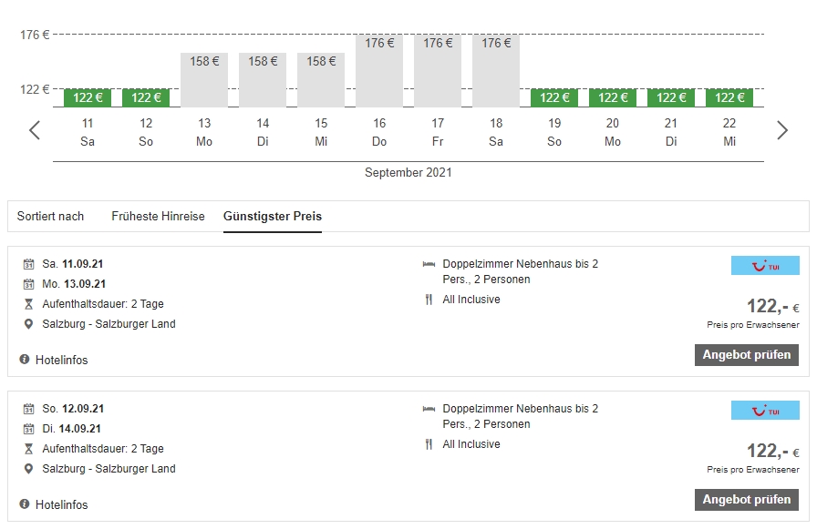Click the info icon beside first Hotelinfos
The image size is (817, 529).
click(24, 360)
